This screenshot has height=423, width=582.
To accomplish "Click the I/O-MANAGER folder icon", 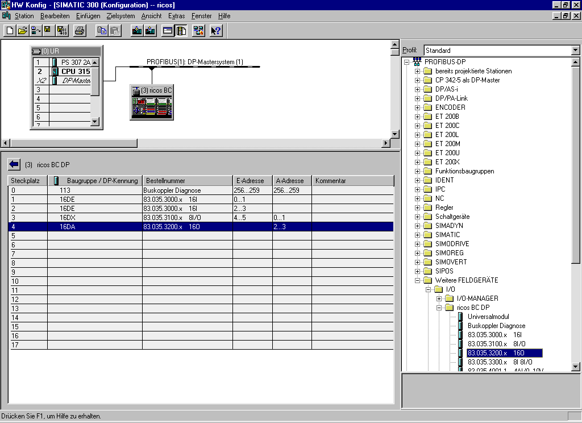I will (449, 298).
